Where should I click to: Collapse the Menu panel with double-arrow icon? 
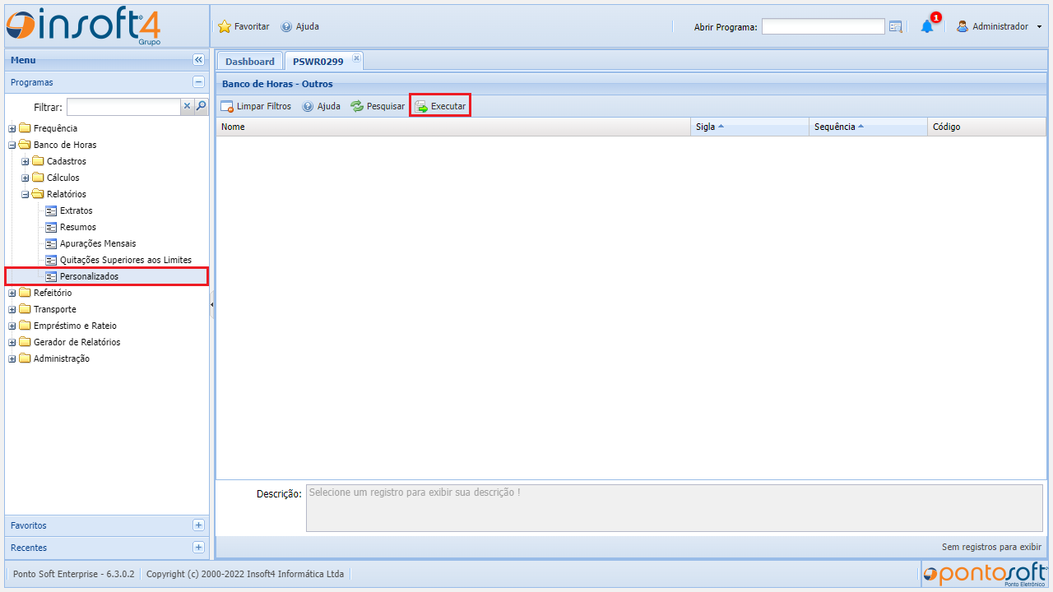[x=198, y=60]
